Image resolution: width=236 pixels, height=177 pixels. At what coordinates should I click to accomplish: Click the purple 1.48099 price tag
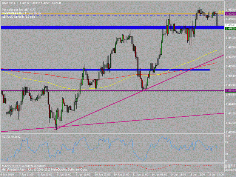(230, 14)
